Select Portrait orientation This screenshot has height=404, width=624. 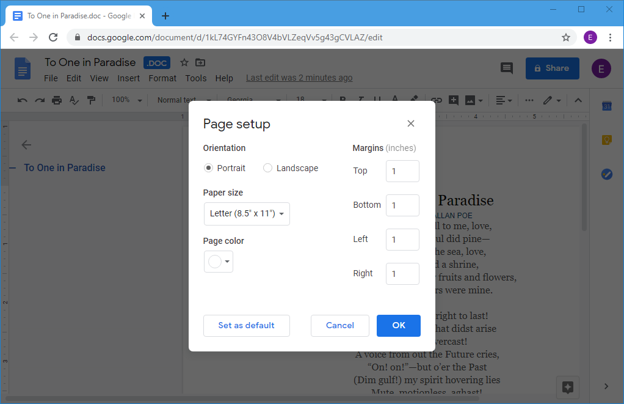click(x=209, y=168)
